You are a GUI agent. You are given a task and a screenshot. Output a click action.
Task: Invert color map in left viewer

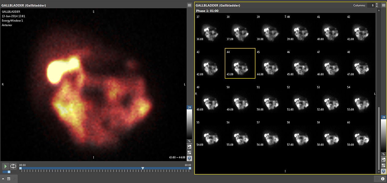pos(189,147)
